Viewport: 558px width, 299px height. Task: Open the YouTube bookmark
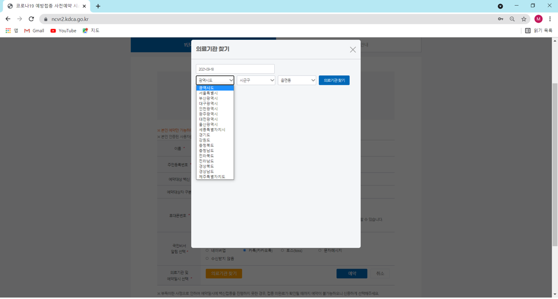point(64,30)
